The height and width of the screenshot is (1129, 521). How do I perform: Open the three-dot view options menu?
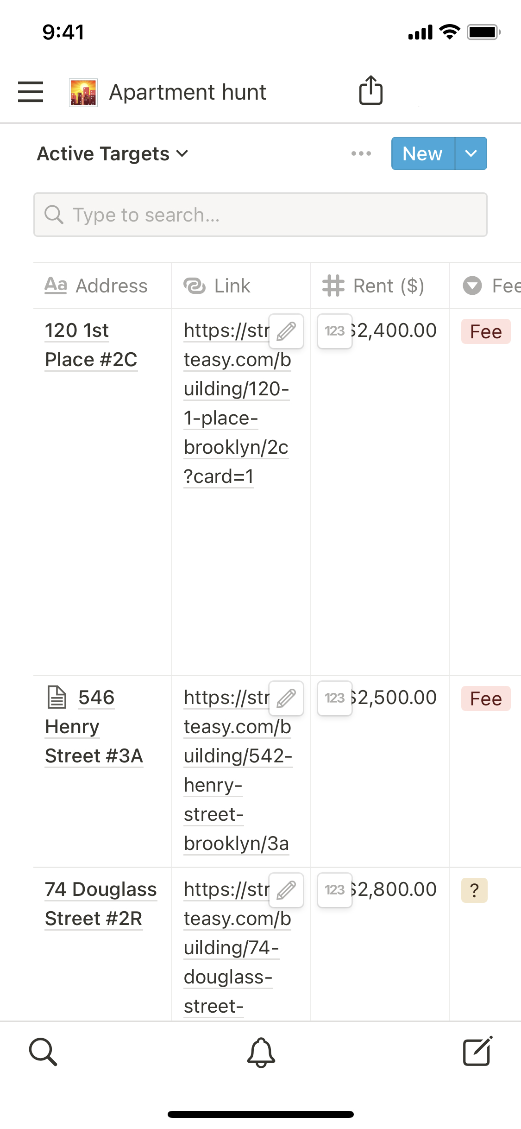361,153
